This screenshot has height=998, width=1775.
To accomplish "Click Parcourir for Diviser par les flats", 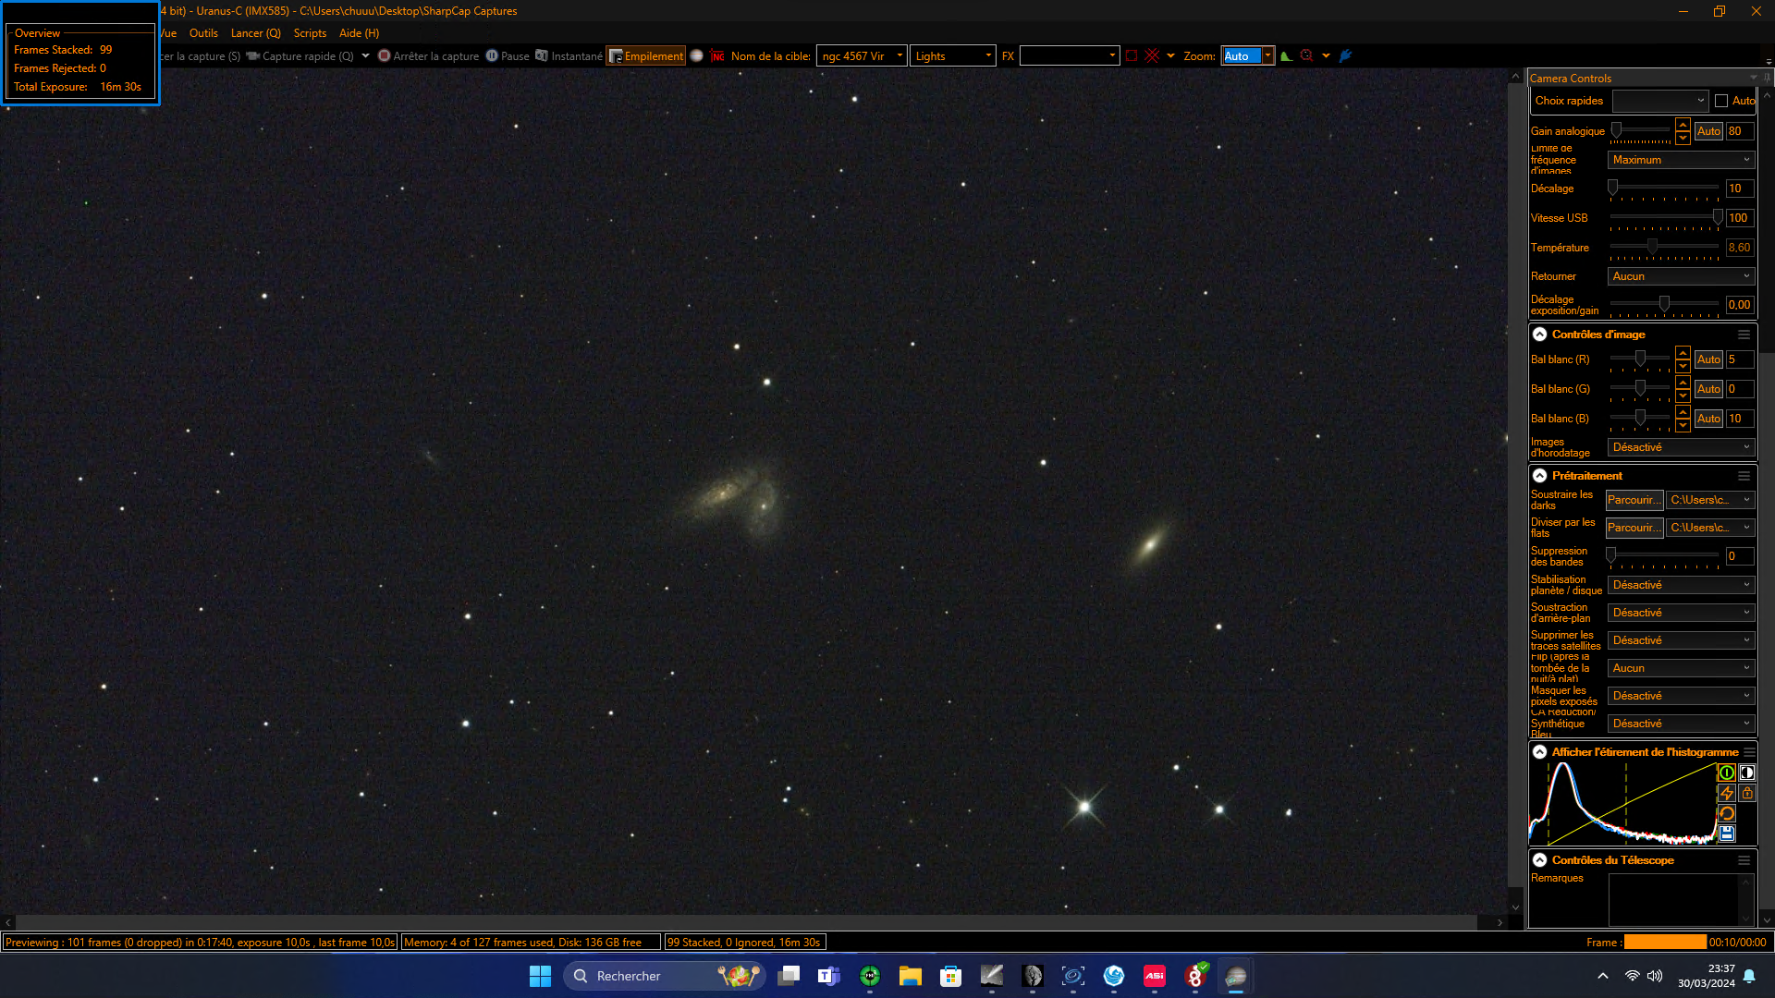I will (1634, 529).
